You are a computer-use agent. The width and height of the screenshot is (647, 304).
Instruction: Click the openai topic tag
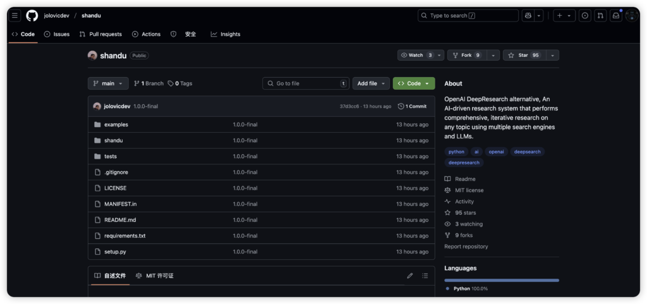coord(497,152)
